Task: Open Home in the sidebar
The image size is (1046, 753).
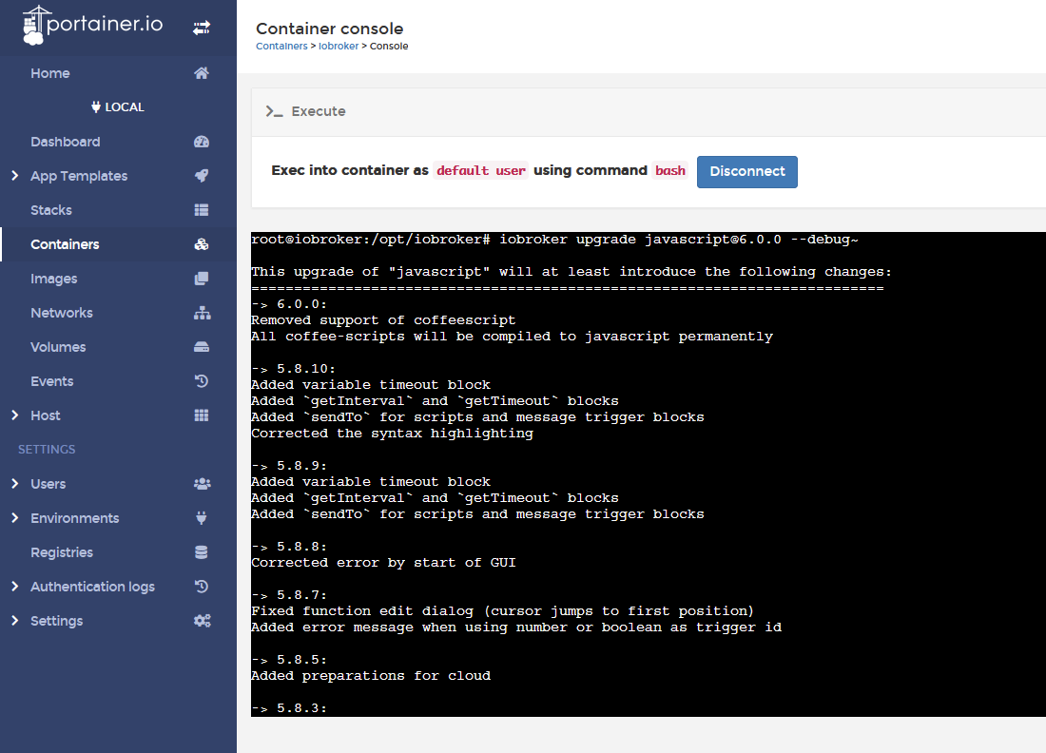Action: (50, 73)
